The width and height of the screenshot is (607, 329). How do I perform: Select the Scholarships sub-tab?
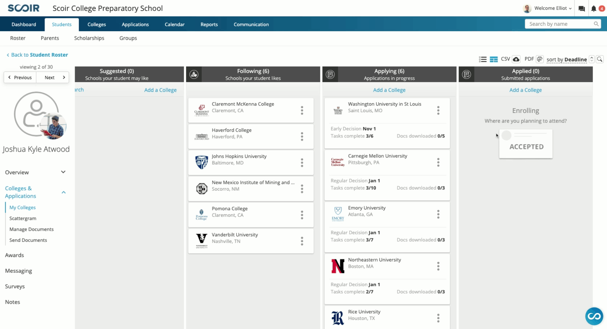tap(89, 38)
